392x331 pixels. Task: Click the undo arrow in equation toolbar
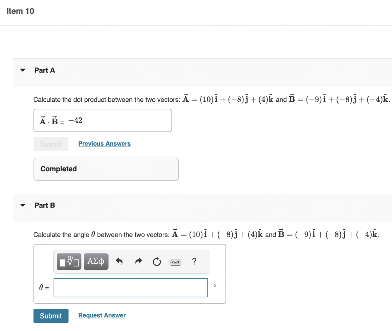click(119, 261)
